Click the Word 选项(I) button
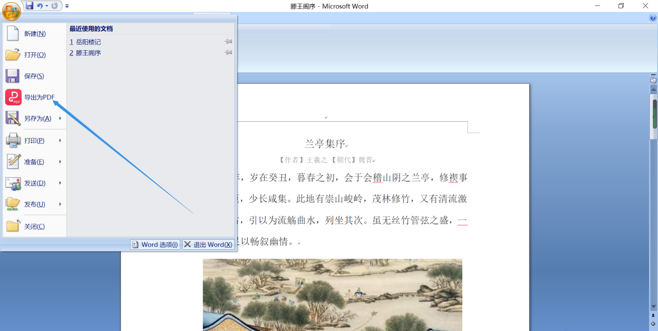 pyautogui.click(x=155, y=244)
